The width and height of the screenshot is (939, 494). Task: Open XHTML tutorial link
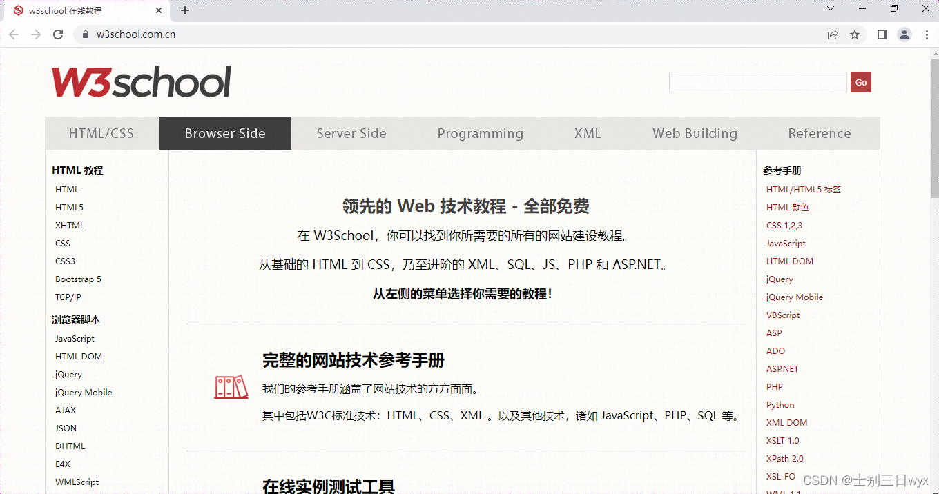click(x=70, y=226)
